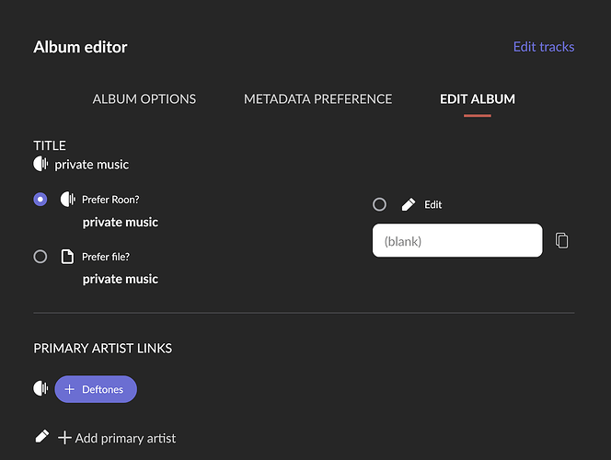The image size is (611, 460).
Task: Click the file icon beside Prefer file
Action: click(x=67, y=257)
